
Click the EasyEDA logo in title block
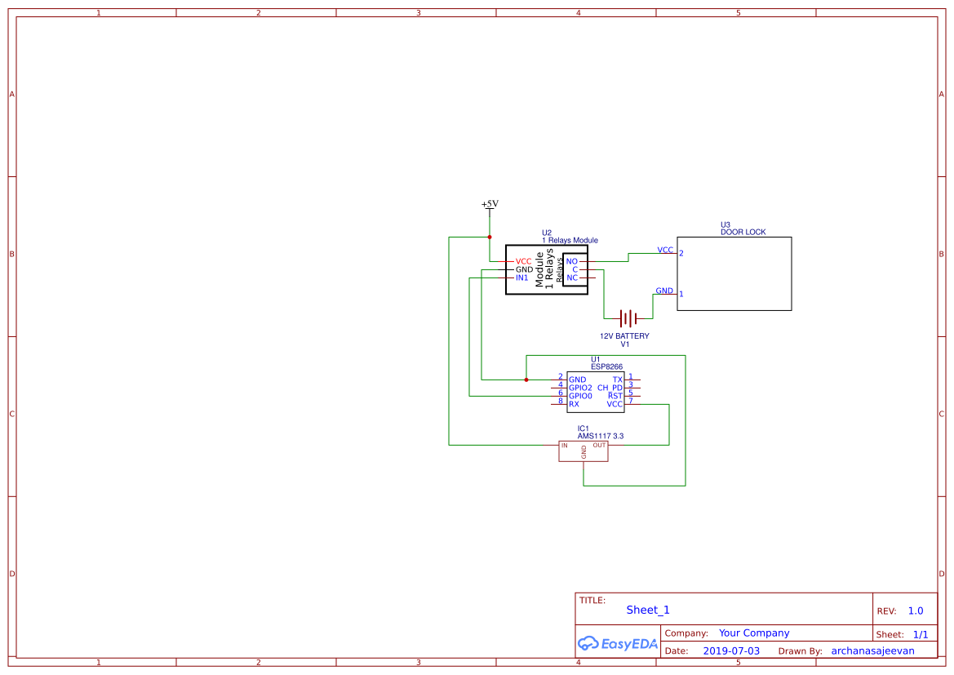616,644
